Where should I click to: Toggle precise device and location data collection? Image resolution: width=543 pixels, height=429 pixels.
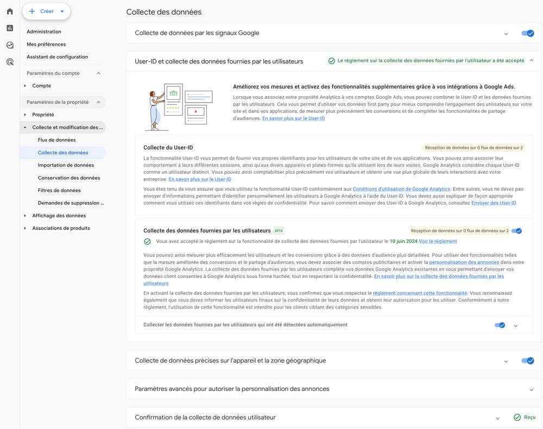coord(527,361)
